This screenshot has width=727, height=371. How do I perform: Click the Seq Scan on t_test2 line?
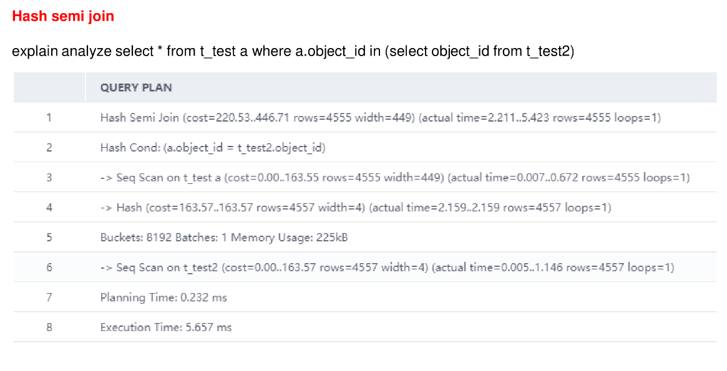click(387, 267)
